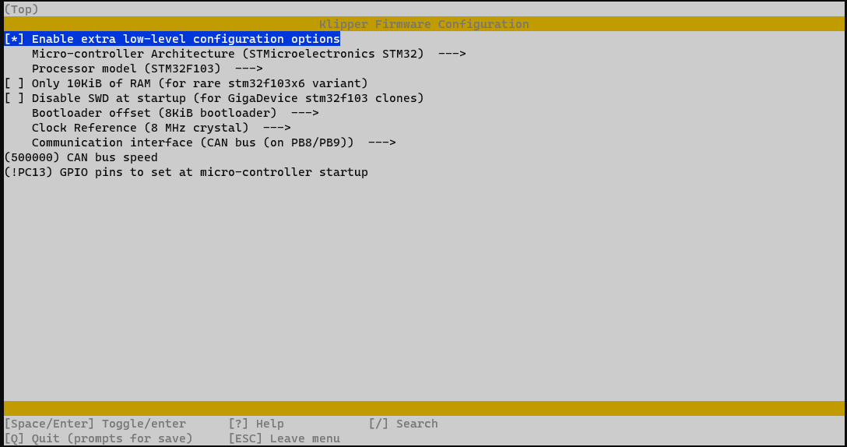
Task: Open Communication interface CAN bus submenu
Action: pos(213,143)
